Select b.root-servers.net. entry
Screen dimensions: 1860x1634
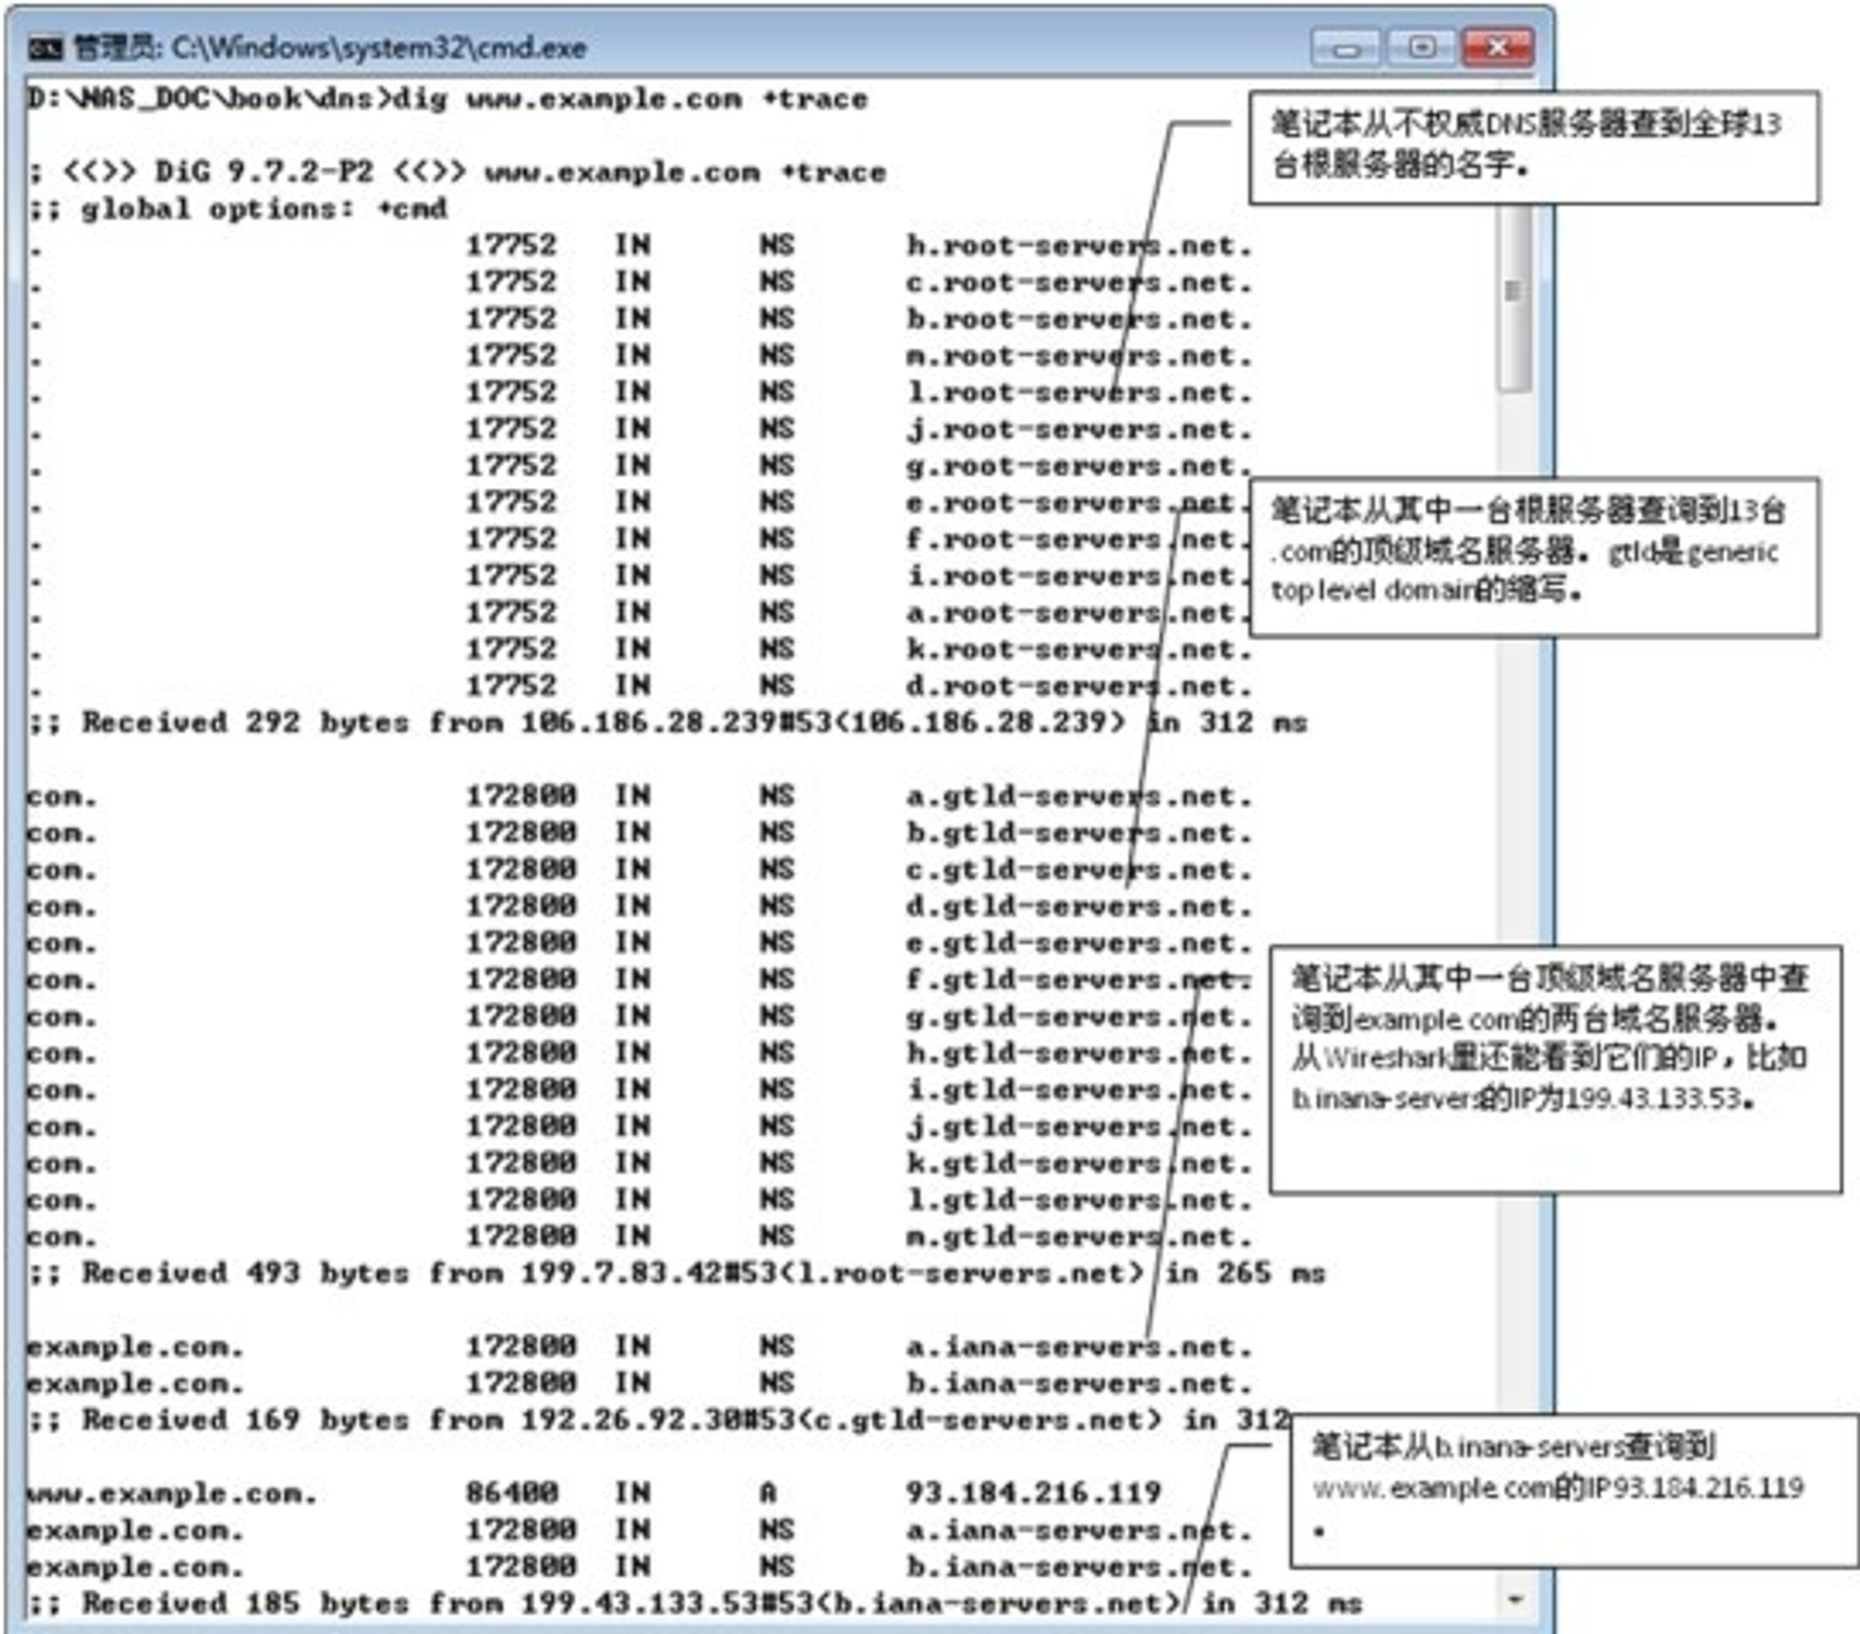[1080, 320]
